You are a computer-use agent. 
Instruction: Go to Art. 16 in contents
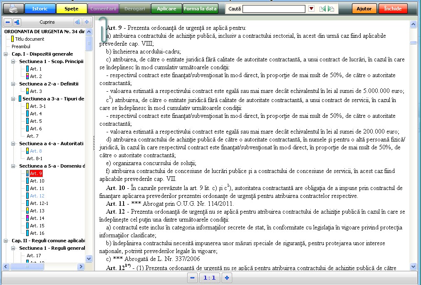[x=37, y=233]
